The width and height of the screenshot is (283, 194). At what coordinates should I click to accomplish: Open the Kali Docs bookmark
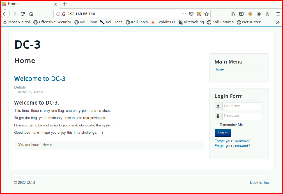tap(111, 22)
